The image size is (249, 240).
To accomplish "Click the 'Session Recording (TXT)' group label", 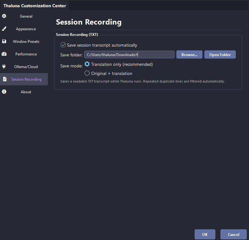I will [77, 35].
